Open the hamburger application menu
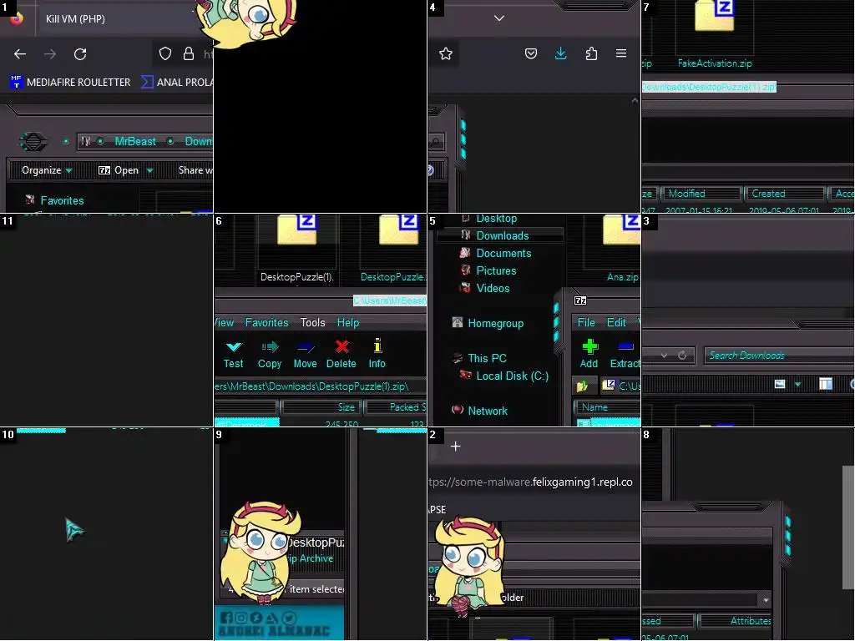 pos(621,53)
